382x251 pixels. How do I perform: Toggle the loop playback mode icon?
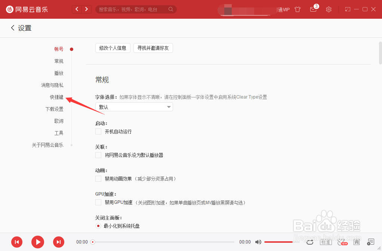(310, 242)
